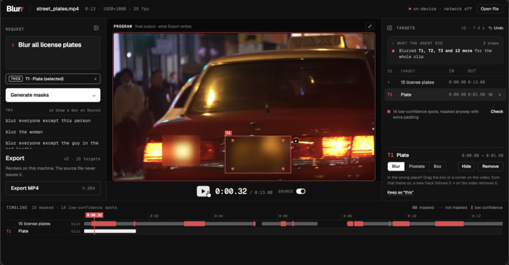Click the 0:00.32 playhead marker on timeline
The height and width of the screenshot is (265, 509).
94,215
